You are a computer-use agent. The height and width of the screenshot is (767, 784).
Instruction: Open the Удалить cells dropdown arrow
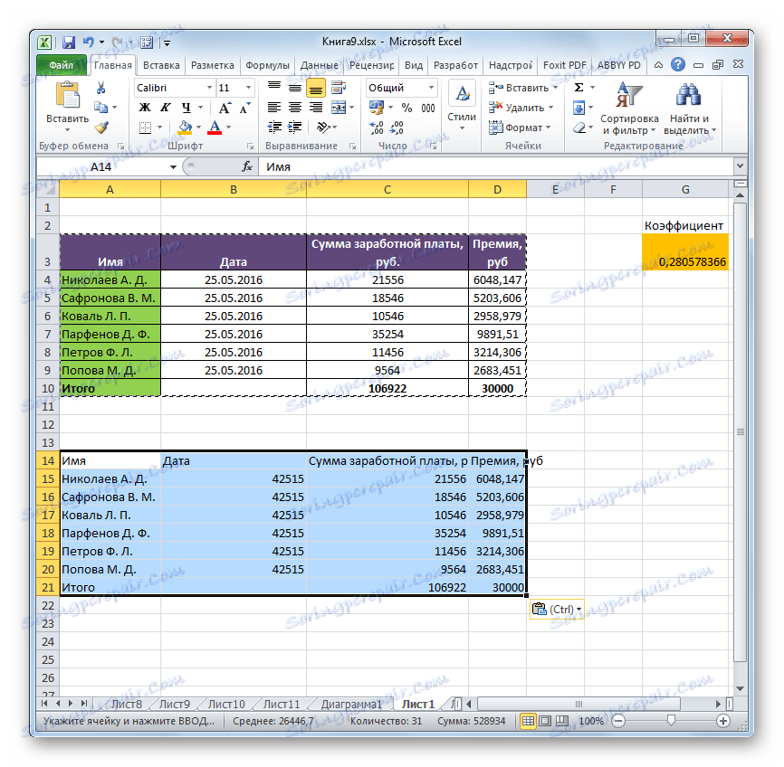click(x=551, y=108)
